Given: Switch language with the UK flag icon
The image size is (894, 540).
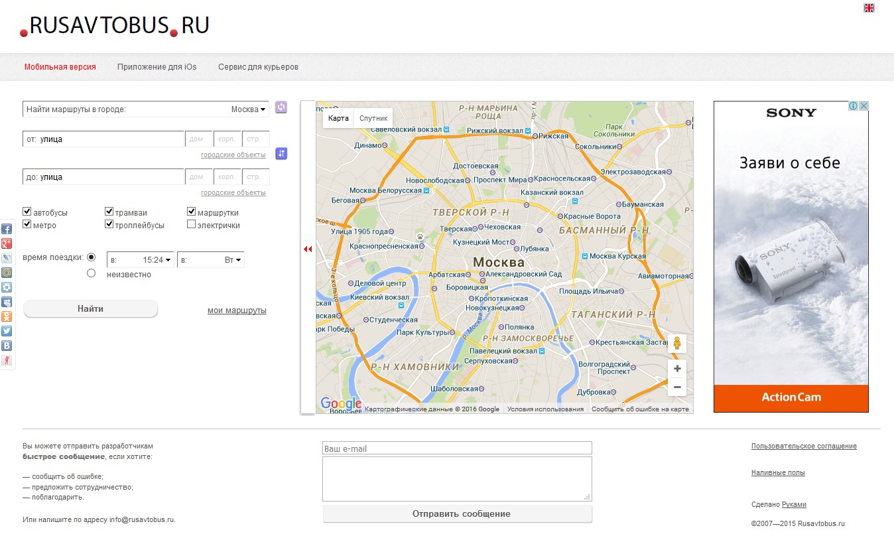Looking at the screenshot, I should click(x=869, y=8).
